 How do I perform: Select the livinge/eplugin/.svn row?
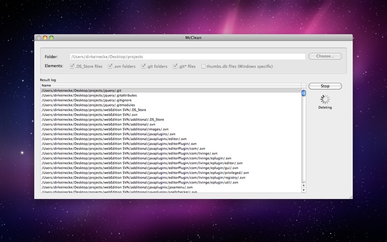pos(171,158)
